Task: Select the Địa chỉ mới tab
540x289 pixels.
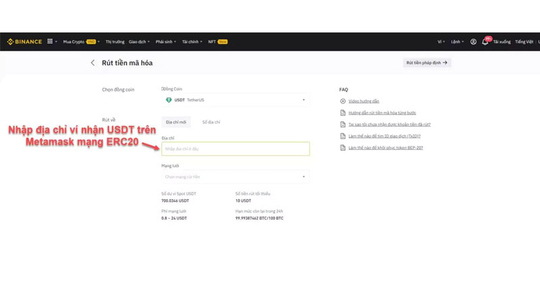Action: (x=176, y=122)
